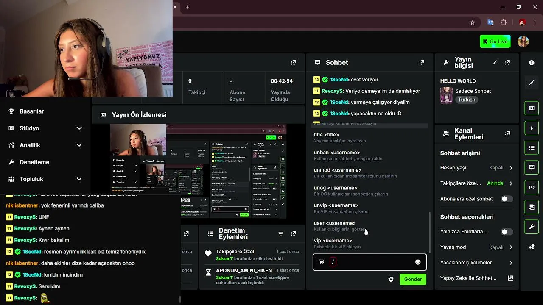The height and width of the screenshot is (305, 543).
Task: Toggle the channel actions icon in right sidebar
Action: point(532,207)
